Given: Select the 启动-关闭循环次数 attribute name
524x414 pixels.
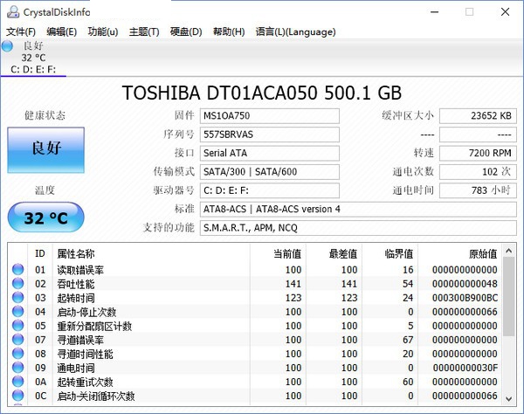Looking at the screenshot, I should 95,396.
